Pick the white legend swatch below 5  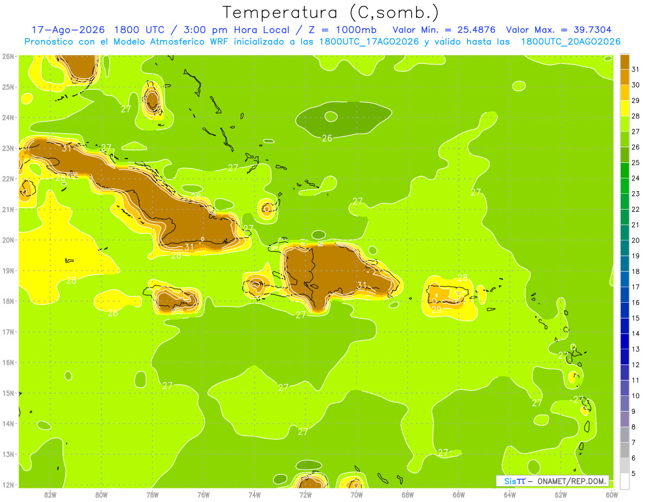coord(625,481)
